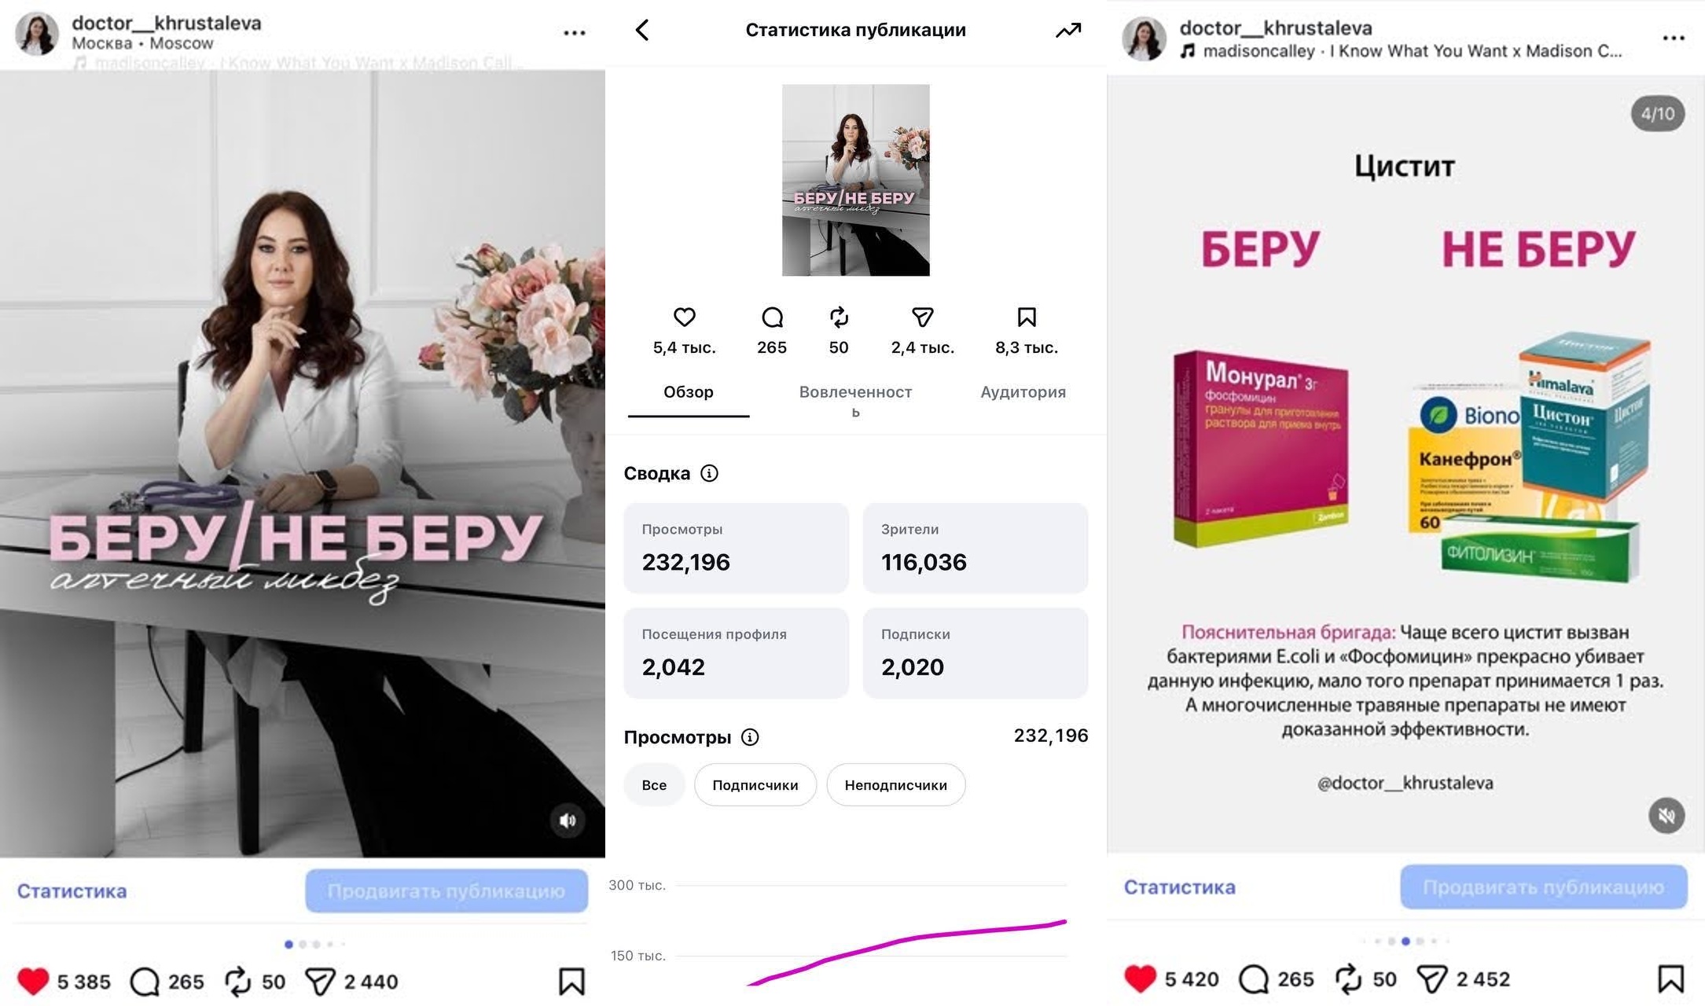Share the first post with 2 440 sends
Screen dimensions: 1705x1006
coord(320,982)
